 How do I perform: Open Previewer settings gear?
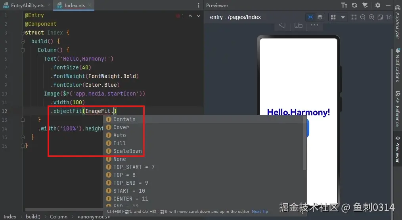(x=378, y=5)
